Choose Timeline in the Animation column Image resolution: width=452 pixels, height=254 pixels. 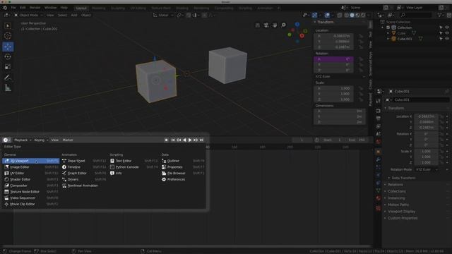click(x=84, y=167)
